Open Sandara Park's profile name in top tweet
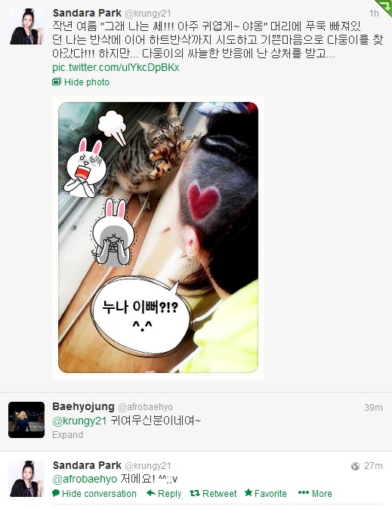392x509 pixels. [87, 13]
